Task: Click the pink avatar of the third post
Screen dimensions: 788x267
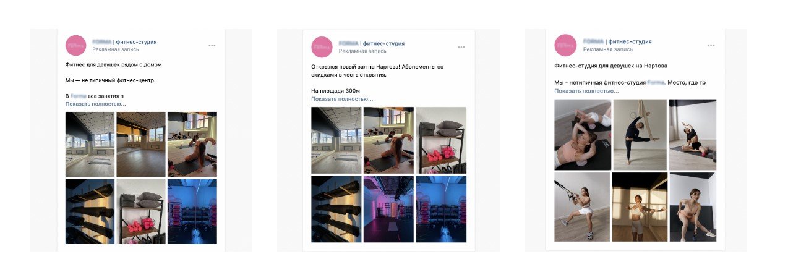Action: 565,45
